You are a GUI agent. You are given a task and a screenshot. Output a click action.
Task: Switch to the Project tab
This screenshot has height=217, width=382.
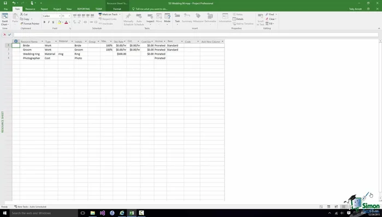click(x=57, y=9)
